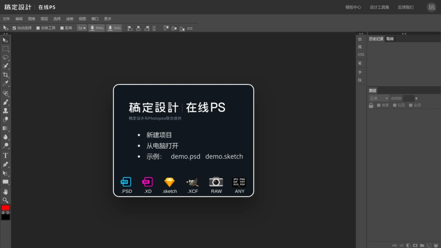Image resolution: width=441 pixels, height=248 pixels.
Task: Select the Blur droplet tool
Action: click(x=5, y=137)
